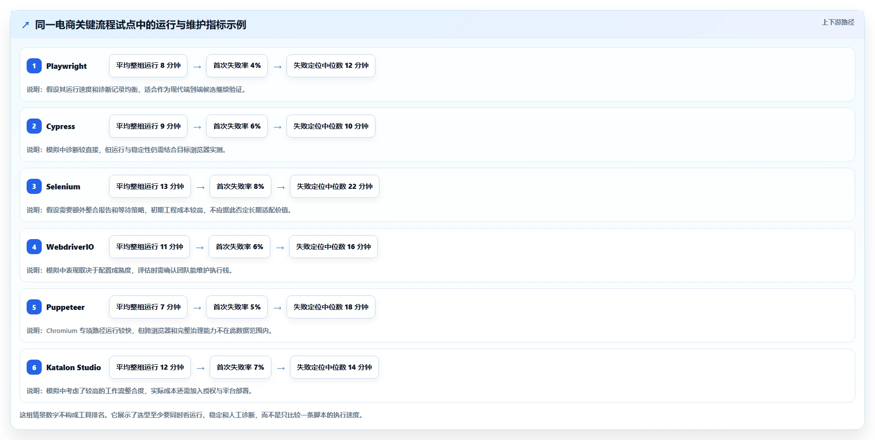Click the 首次失败率 5% chip
Viewport: 875px width, 440px height.
tap(237, 307)
